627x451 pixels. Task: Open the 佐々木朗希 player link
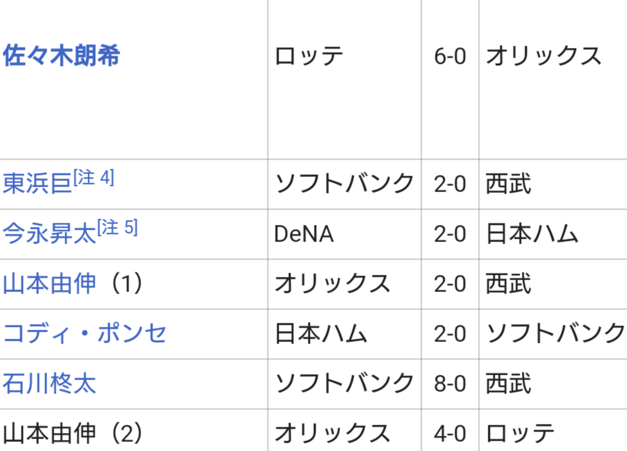(61, 56)
